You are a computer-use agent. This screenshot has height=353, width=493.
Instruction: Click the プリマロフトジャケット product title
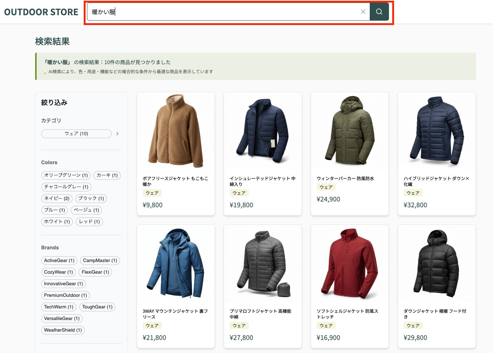[260, 314]
